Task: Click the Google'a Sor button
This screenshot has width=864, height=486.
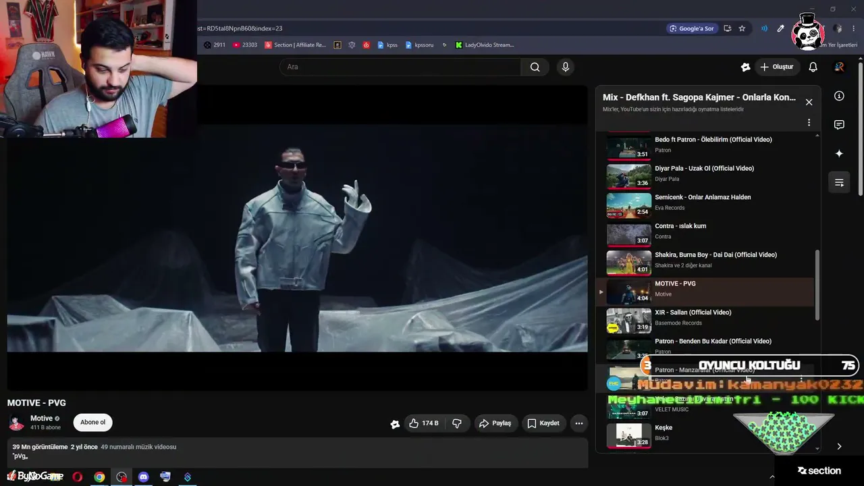Action: 691,28
